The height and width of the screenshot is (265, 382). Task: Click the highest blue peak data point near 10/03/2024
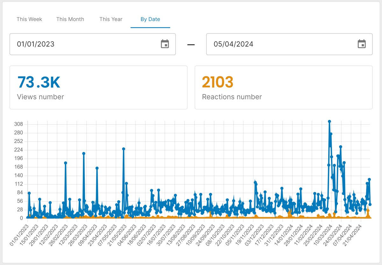click(329, 121)
